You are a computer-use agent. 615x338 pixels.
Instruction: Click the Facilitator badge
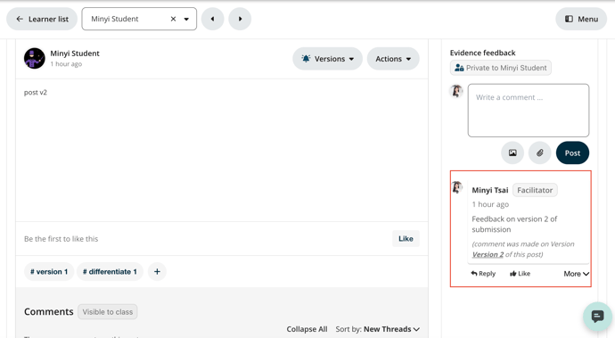[535, 190]
